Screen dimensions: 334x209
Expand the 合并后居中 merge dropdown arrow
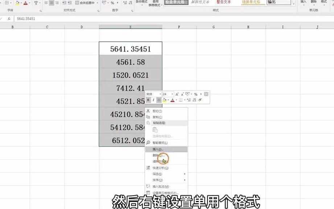[97, 3]
